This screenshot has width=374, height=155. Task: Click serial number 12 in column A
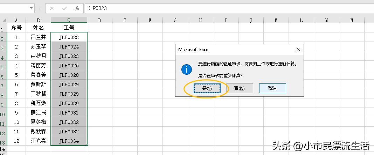click(16, 141)
